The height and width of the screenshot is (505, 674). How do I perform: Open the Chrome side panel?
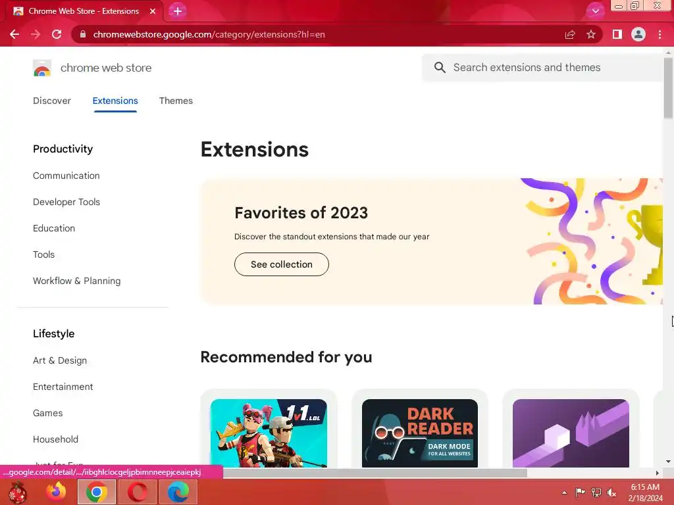click(x=617, y=34)
